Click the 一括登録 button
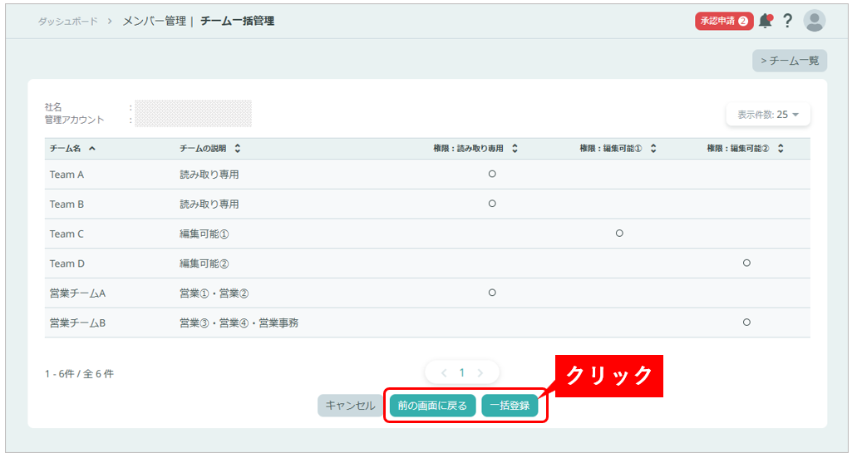 [510, 406]
